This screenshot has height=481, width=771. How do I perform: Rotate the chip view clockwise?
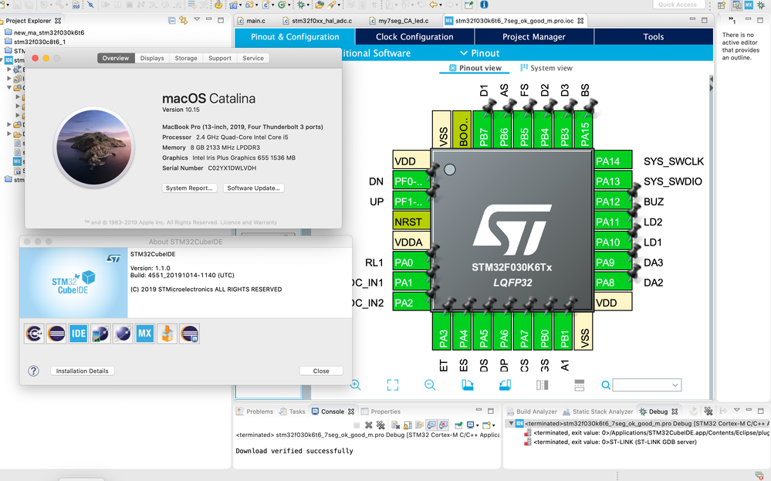tap(468, 385)
